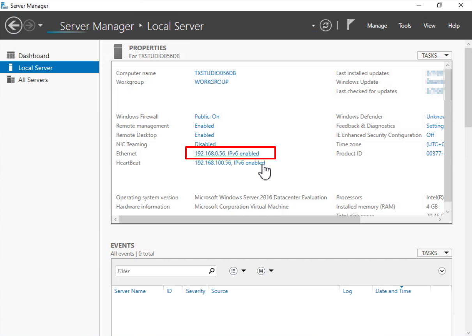The width and height of the screenshot is (472, 336).
Task: Open the notifications flag
Action: click(x=350, y=25)
